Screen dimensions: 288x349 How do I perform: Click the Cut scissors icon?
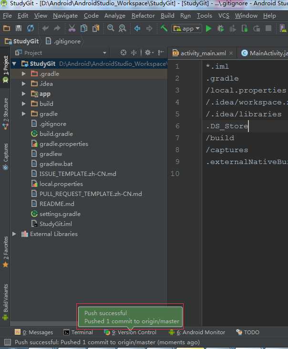tap(72, 28)
